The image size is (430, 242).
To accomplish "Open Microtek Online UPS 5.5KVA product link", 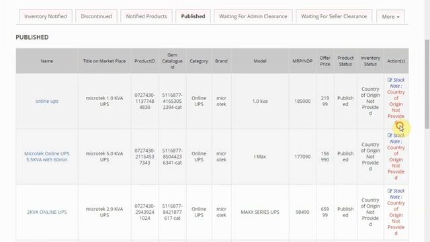I will point(47,157).
